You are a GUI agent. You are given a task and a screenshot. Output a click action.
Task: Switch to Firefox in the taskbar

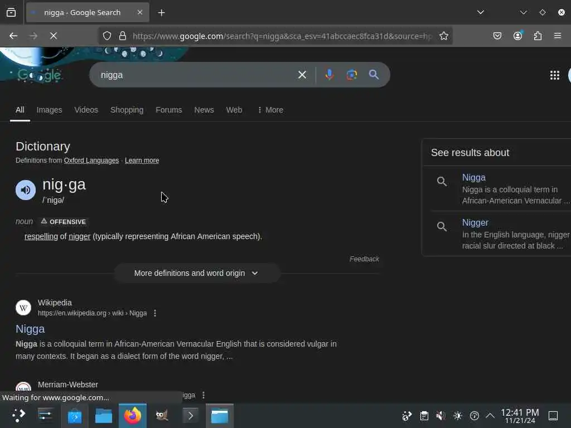(133, 416)
